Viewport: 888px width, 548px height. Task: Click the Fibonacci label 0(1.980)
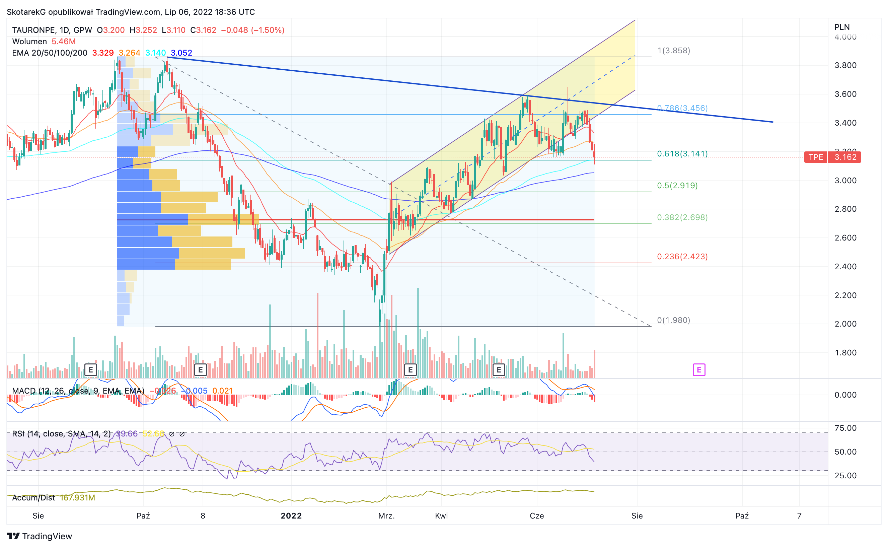coord(673,320)
